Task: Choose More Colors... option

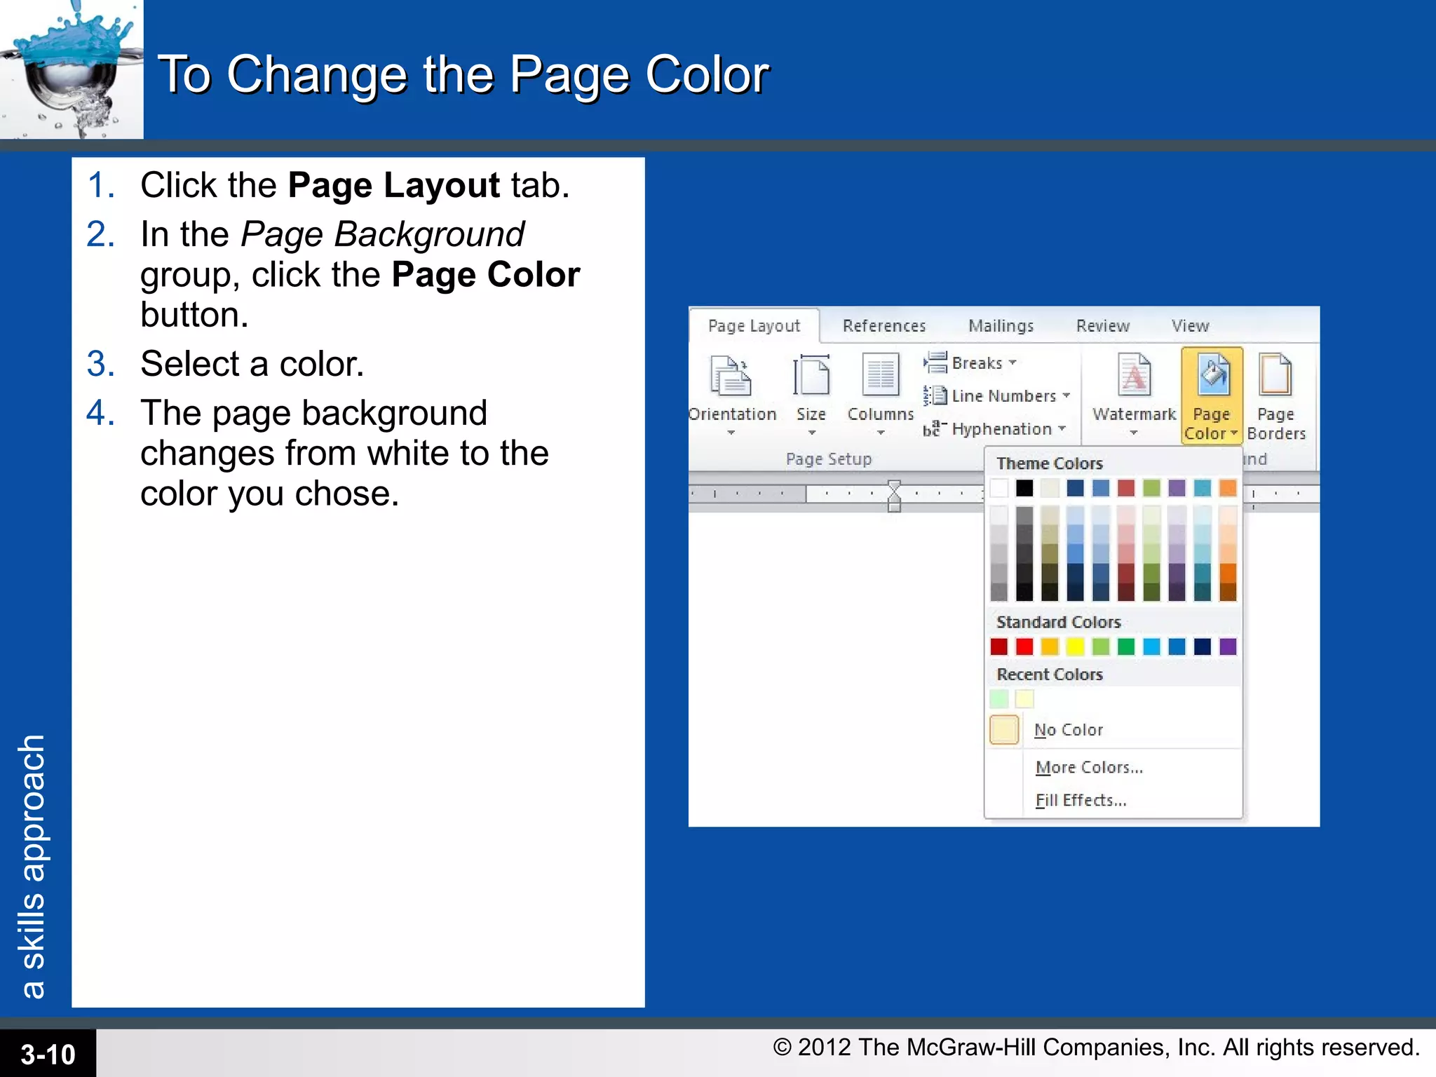Action: [1089, 768]
